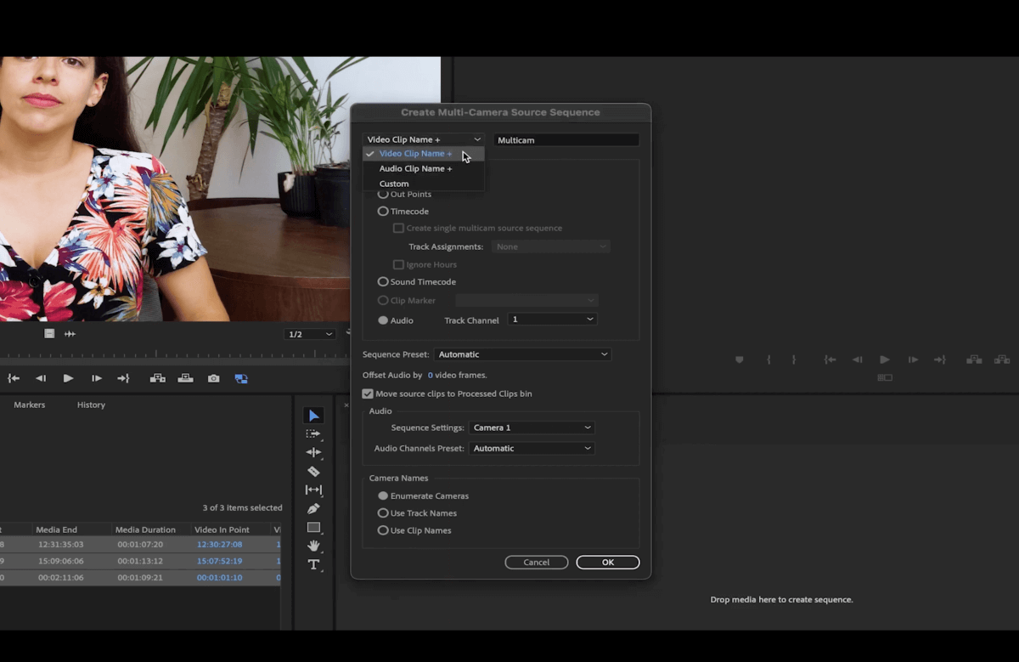Viewport: 1019px width, 662px height.
Task: Select the Audio sync radio button
Action: (383, 320)
